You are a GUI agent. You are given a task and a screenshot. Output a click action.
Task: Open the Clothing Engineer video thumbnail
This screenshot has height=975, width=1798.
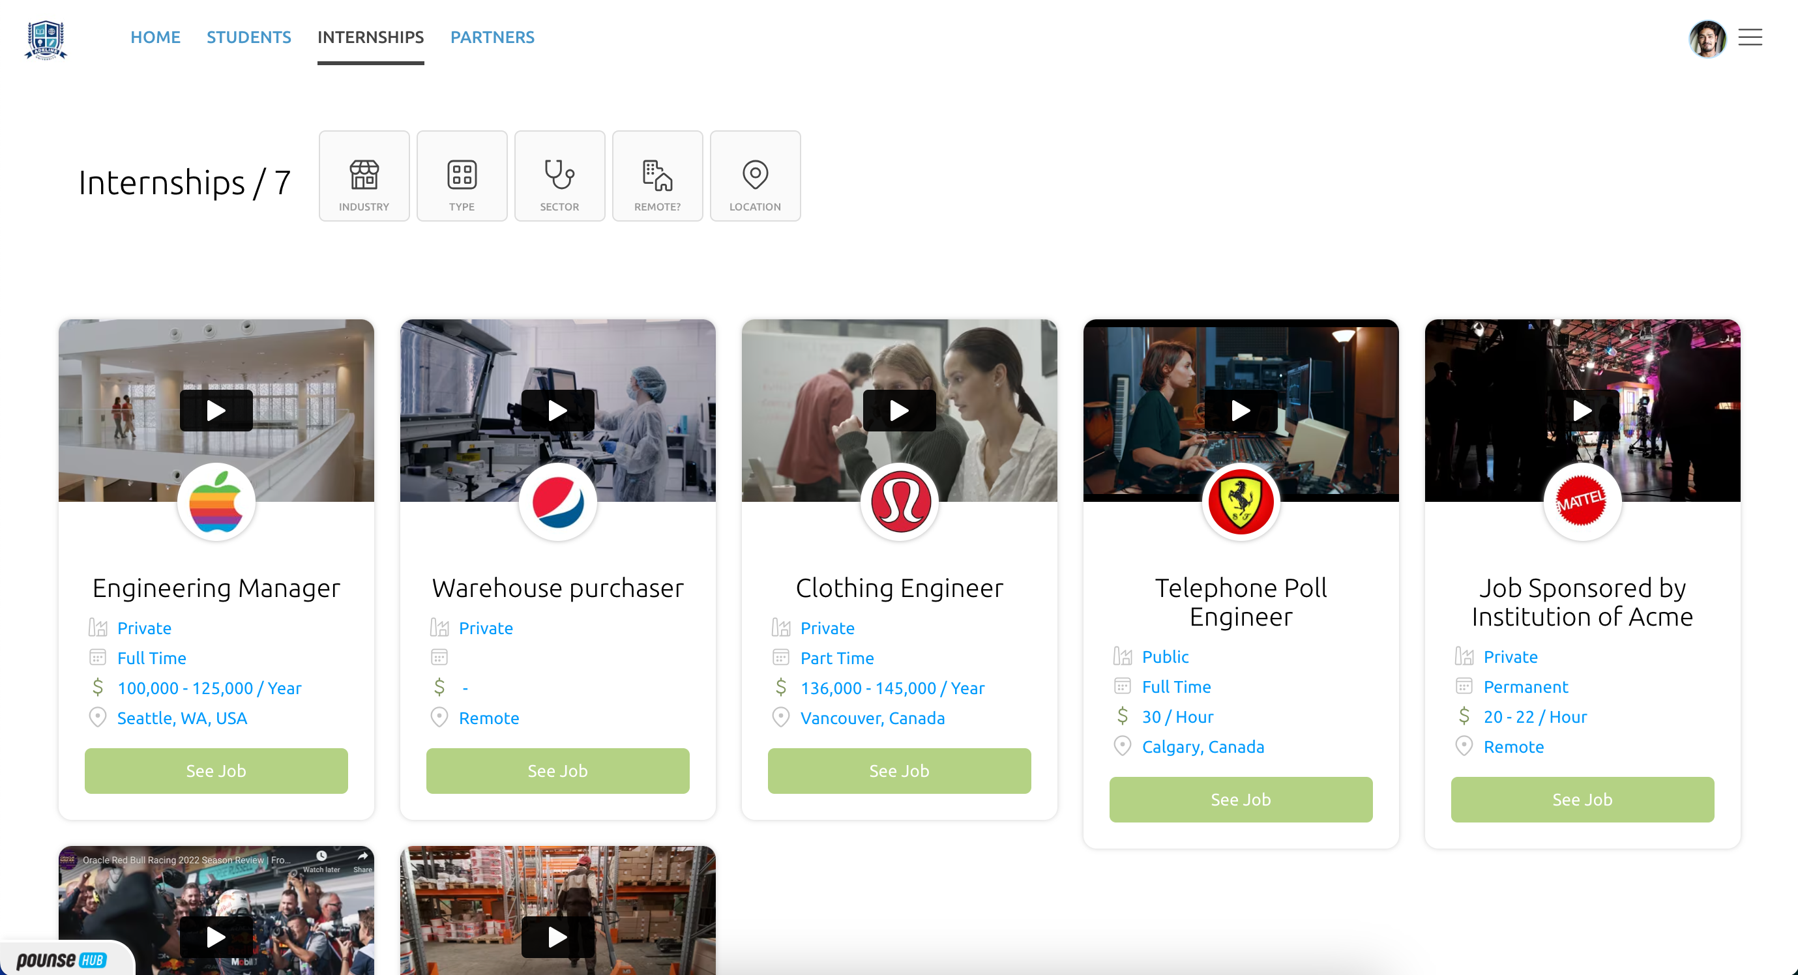coord(899,411)
